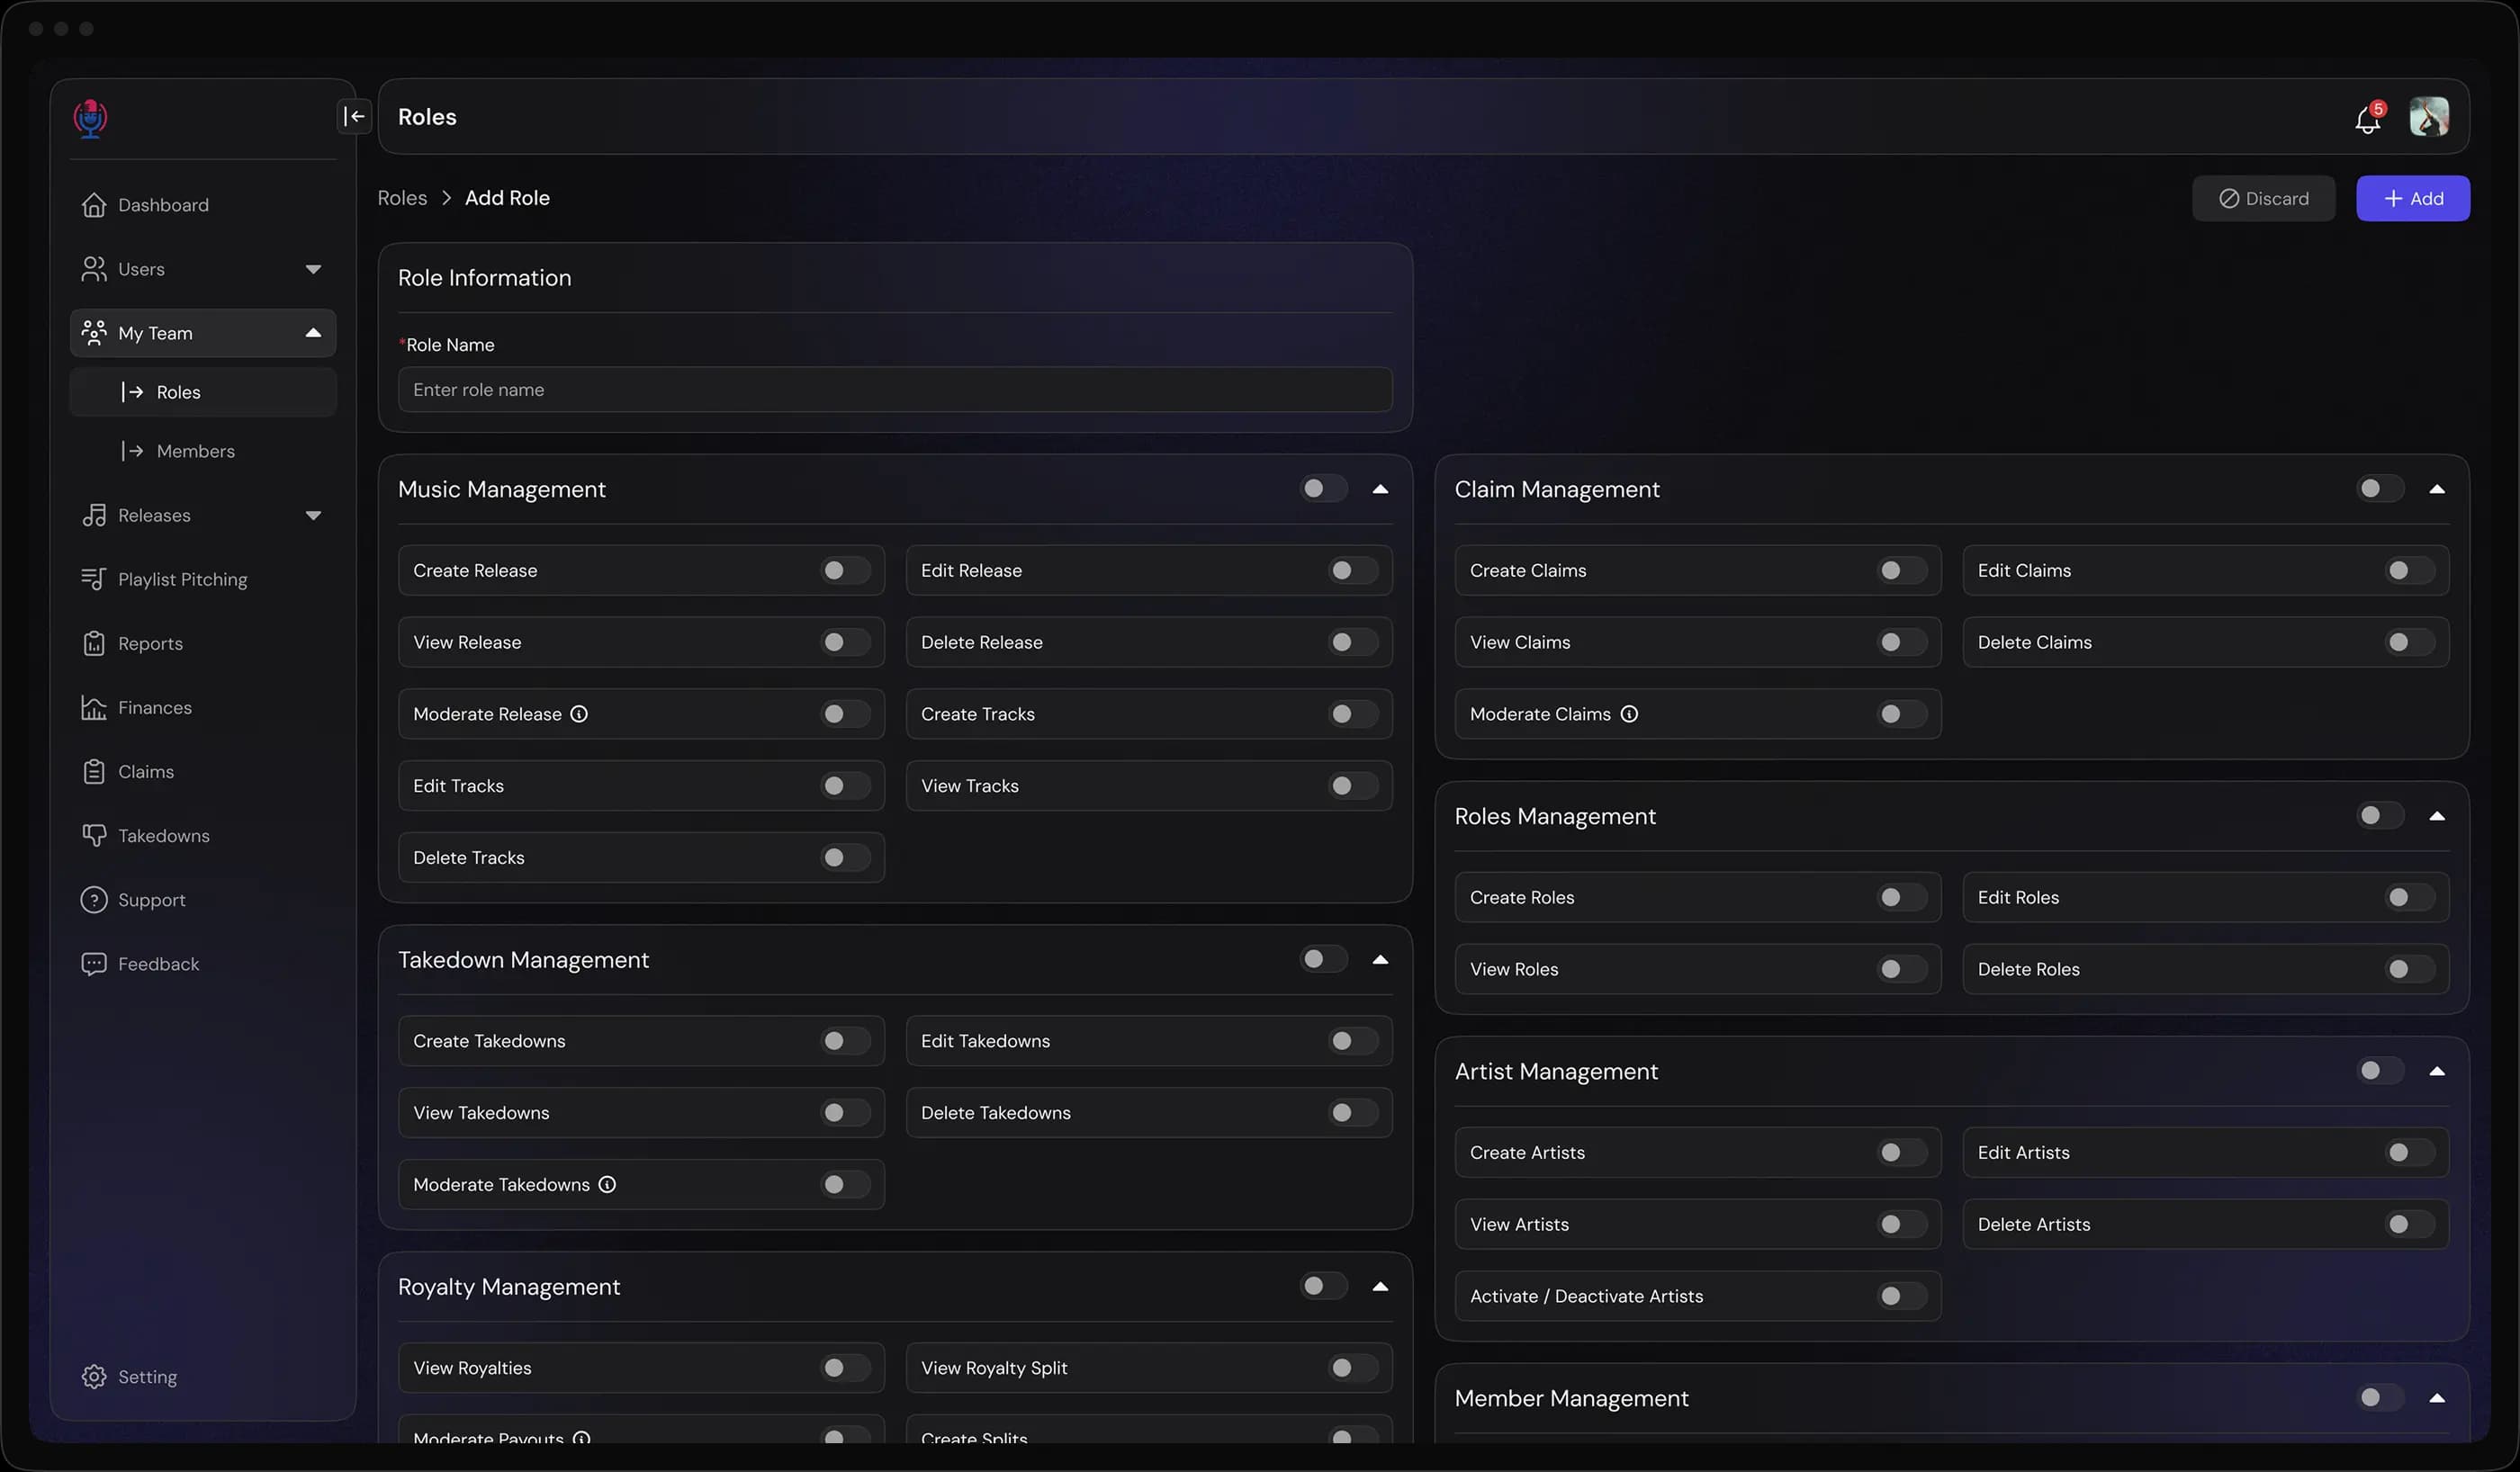Click the Reports clipboard icon
Screen dimensions: 2520x1472
(x=94, y=643)
